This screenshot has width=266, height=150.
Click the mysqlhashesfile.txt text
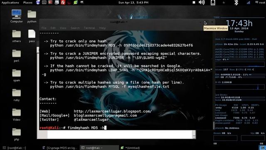point(148,87)
